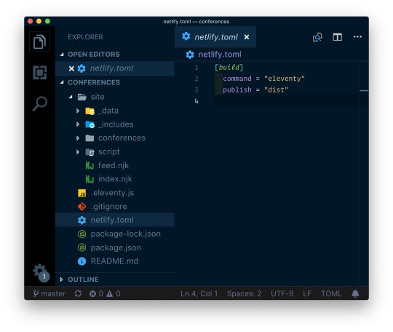Screen dimensions: 393x332
Task: Click line 1 with [build] text
Action: click(229, 68)
